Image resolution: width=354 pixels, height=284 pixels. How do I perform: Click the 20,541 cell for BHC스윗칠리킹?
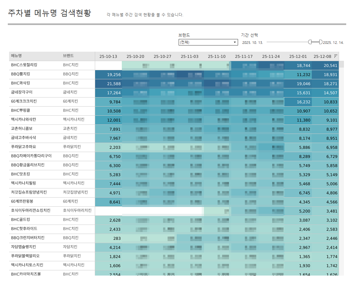tap(326, 66)
